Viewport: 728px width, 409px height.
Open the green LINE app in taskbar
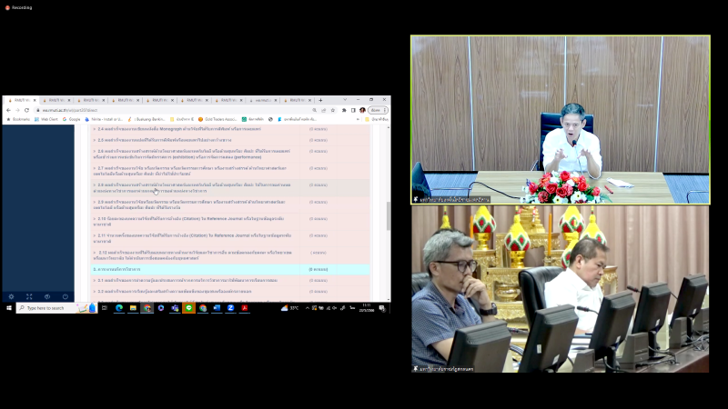tap(188, 308)
